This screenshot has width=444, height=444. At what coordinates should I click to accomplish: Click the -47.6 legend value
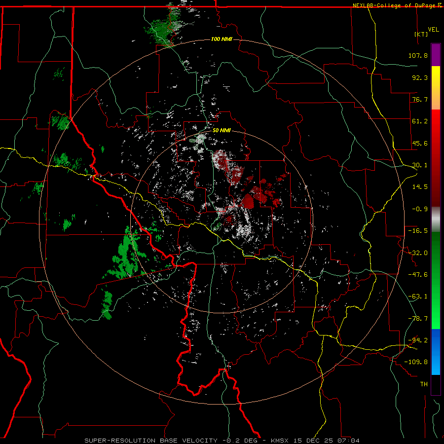coord(418,275)
